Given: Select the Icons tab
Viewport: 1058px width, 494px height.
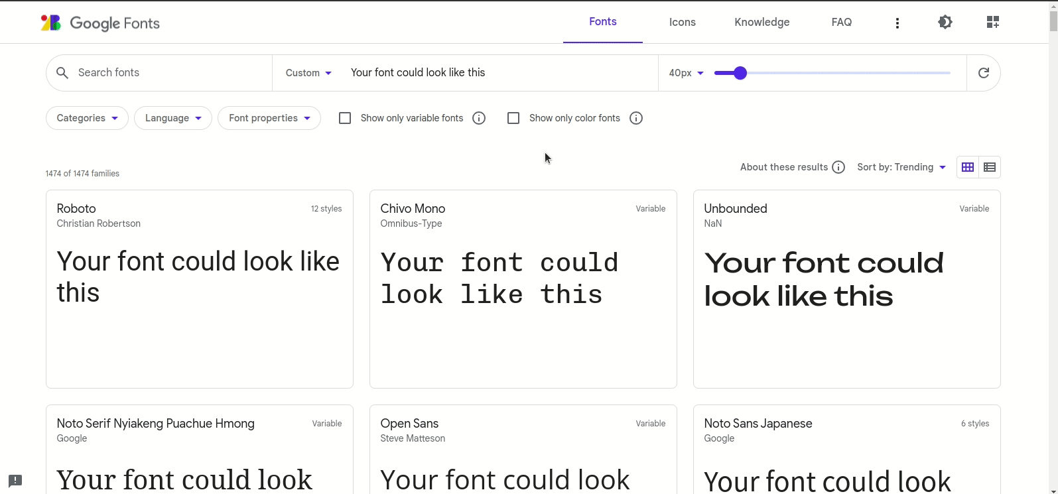Looking at the screenshot, I should 683,22.
